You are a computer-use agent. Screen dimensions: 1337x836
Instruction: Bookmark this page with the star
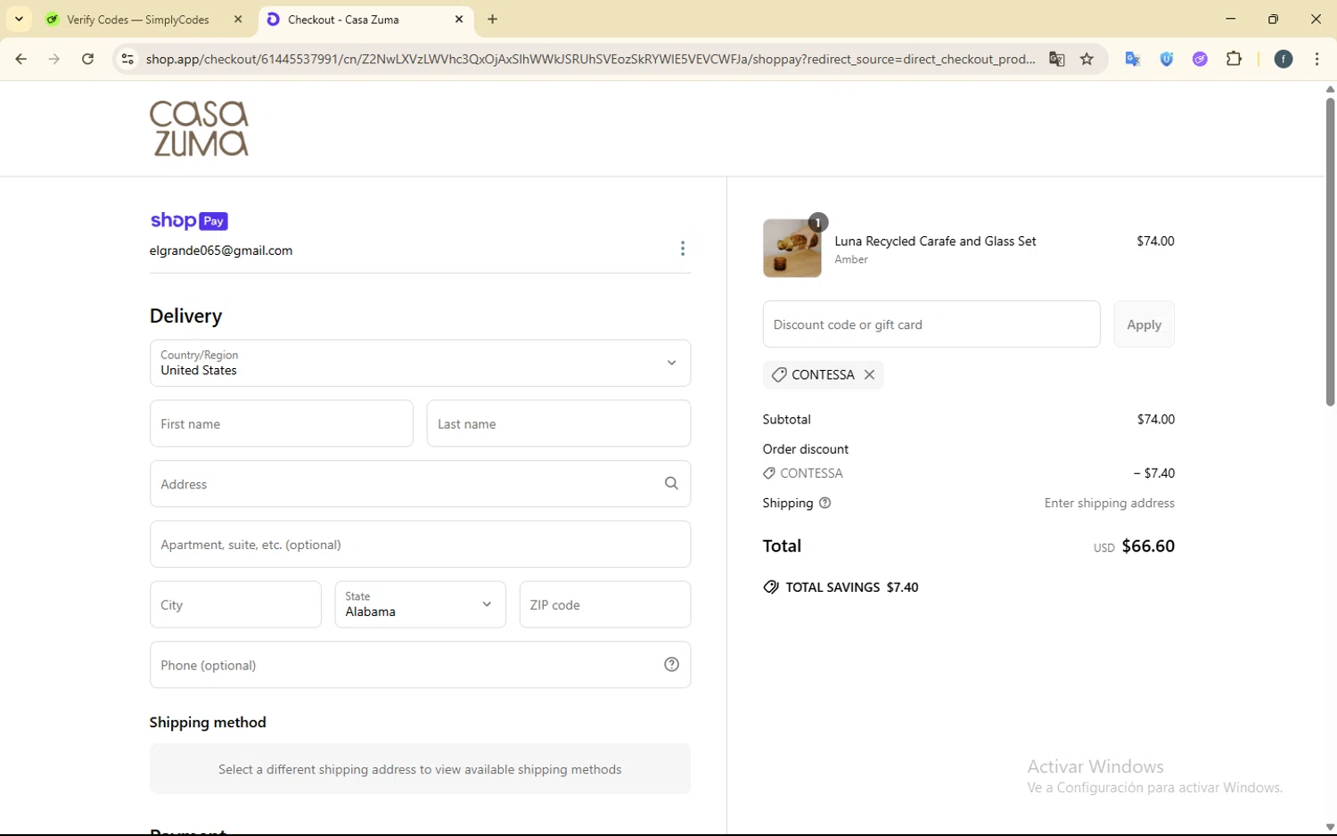[x=1087, y=59]
